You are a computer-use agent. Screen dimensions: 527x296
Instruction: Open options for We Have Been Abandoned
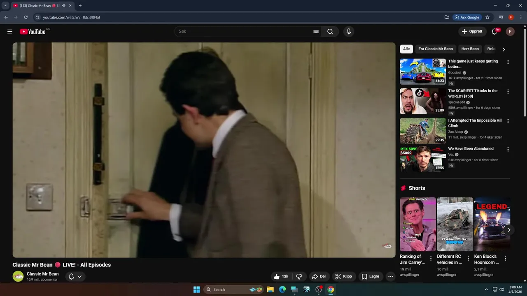(508, 150)
